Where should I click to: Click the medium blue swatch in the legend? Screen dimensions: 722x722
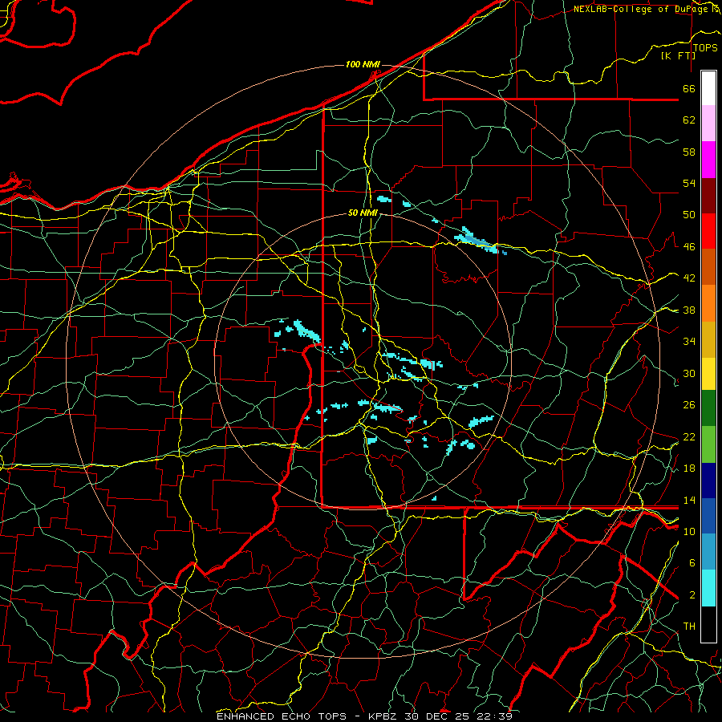(x=708, y=516)
